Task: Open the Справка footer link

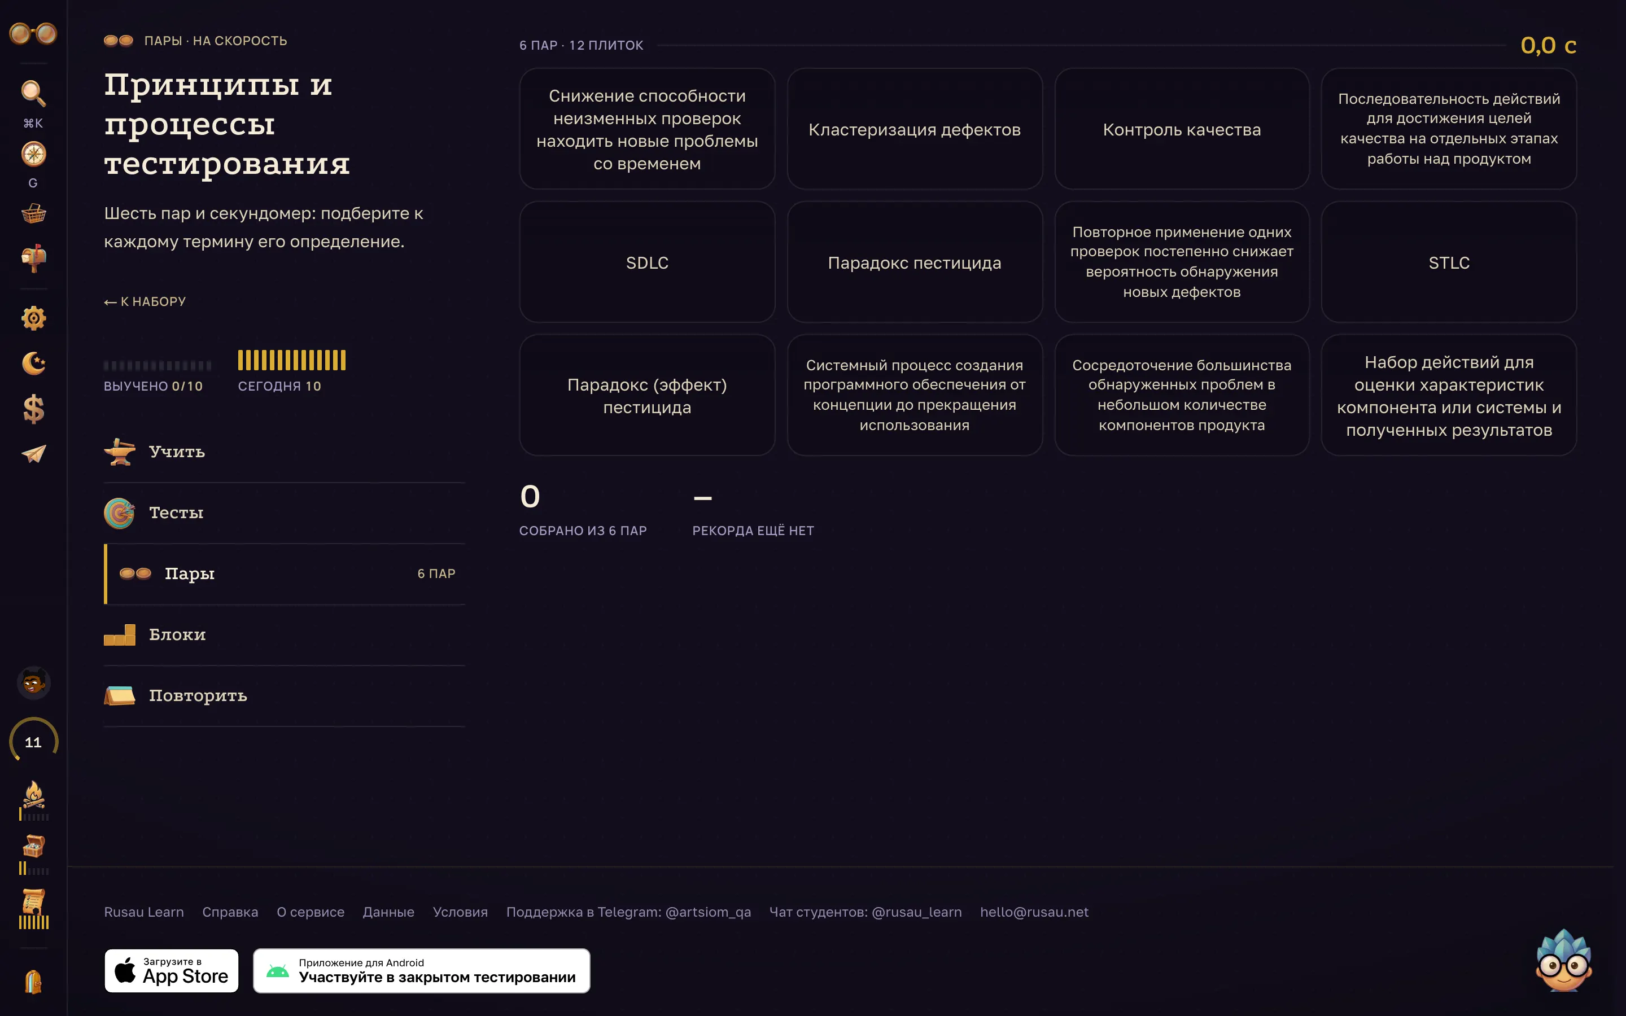Action: point(230,912)
